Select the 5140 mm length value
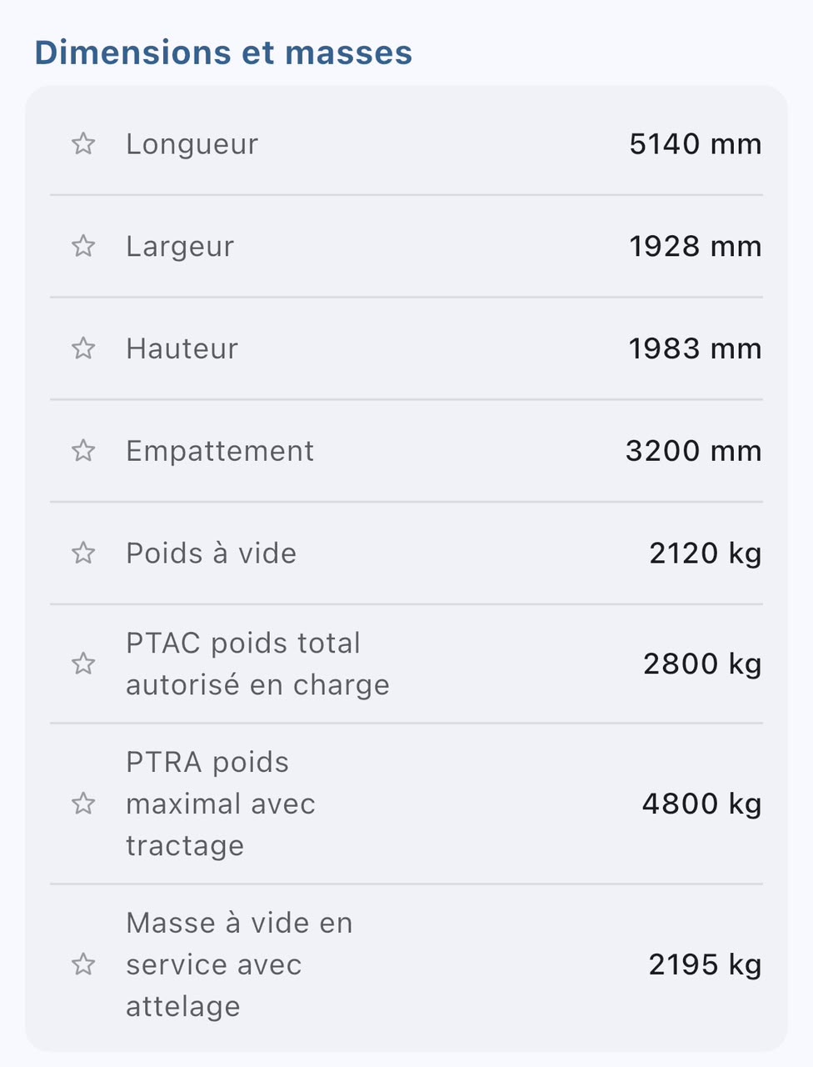 [696, 143]
